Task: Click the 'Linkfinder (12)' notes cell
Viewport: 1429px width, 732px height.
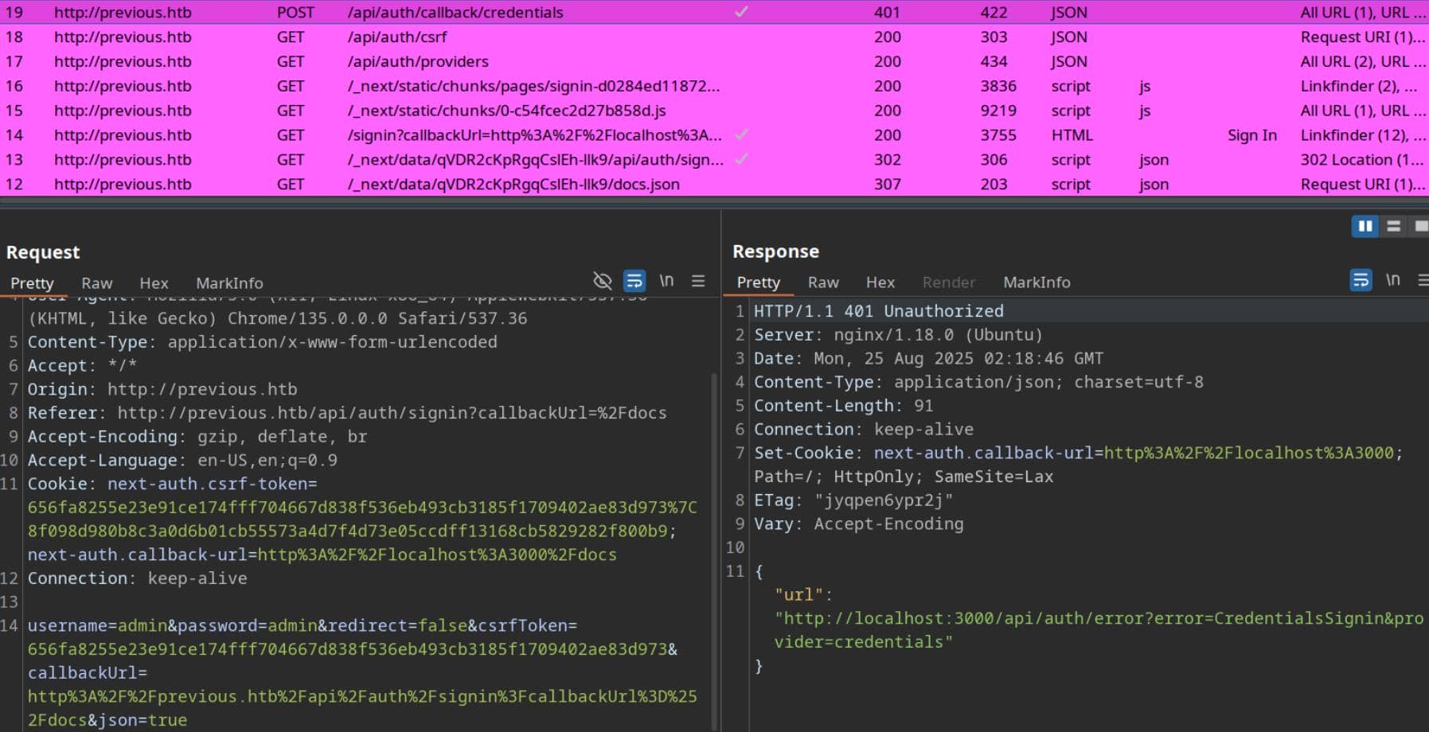Action: pos(1359,135)
